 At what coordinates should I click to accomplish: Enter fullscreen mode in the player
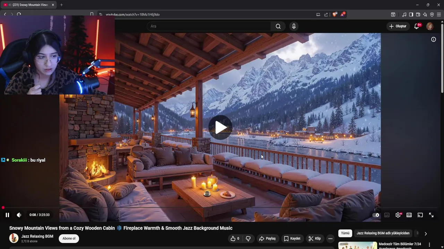tap(431, 215)
